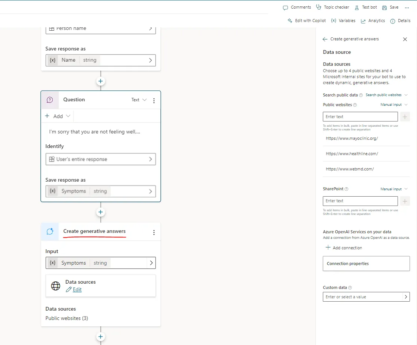417x345 pixels.
Task: Select the healthline.com website entry
Action: point(366,154)
